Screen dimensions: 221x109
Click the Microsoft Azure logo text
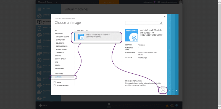[45, 2]
